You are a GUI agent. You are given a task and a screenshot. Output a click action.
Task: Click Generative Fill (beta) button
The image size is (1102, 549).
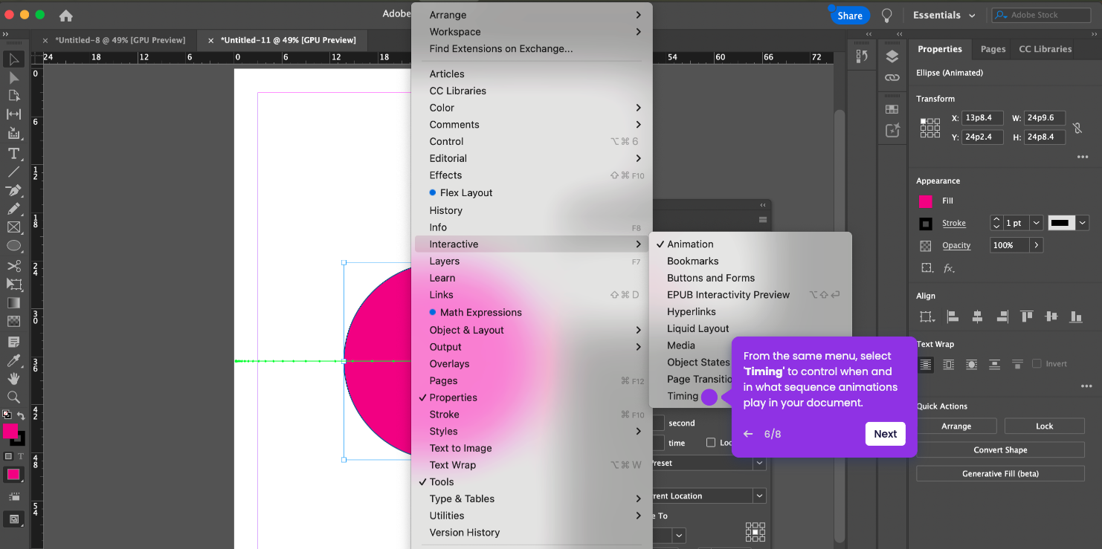pyautogui.click(x=1000, y=473)
